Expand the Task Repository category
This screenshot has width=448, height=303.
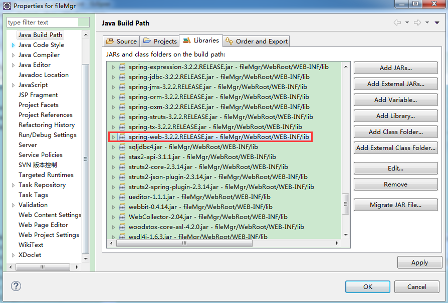pyautogui.click(x=13, y=185)
